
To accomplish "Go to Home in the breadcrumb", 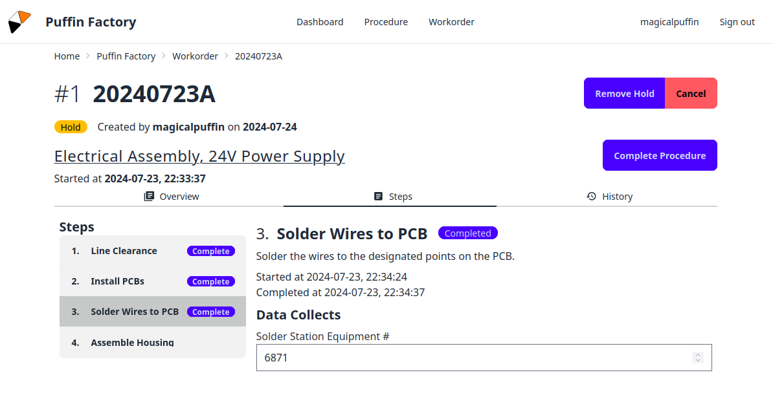I will 67,56.
